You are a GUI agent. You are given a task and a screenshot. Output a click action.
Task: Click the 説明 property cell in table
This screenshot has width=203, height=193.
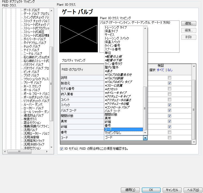pyautogui.click(x=82, y=78)
